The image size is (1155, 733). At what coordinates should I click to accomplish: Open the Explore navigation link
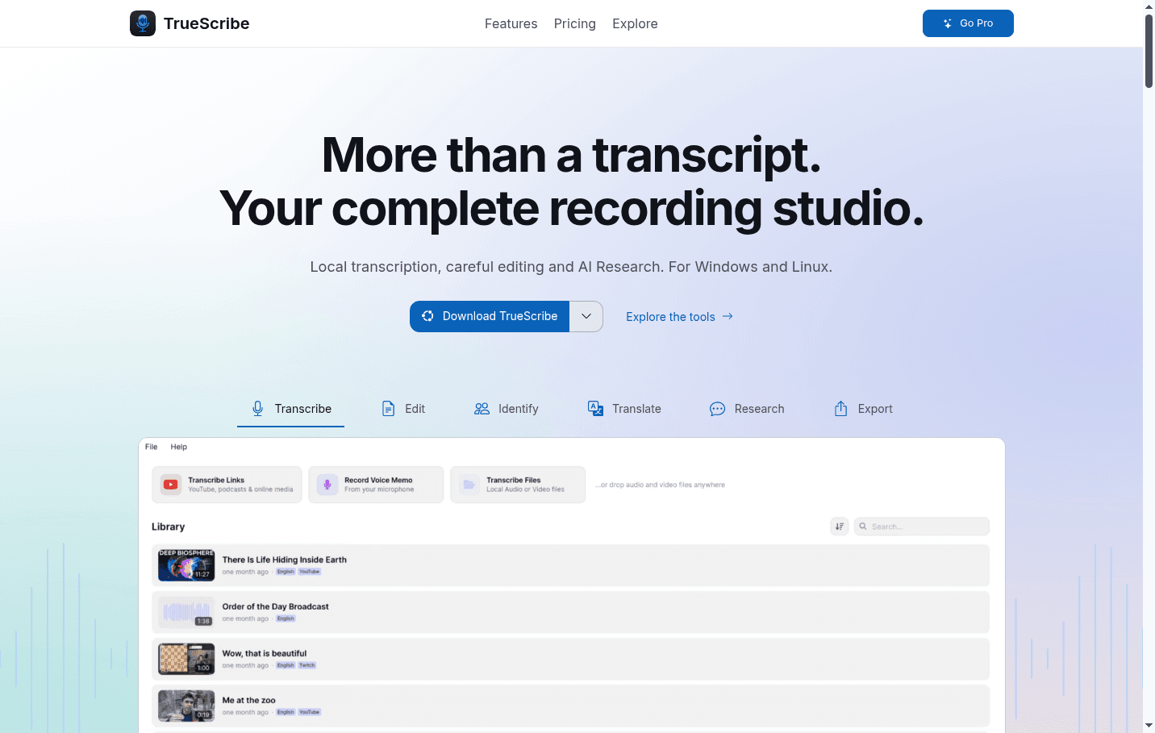click(635, 23)
